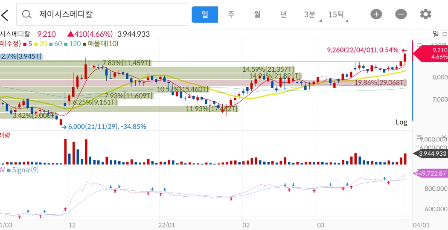Screen dimensions: 448x230
Task: Go back using the left arrow
Action: pos(5,15)
